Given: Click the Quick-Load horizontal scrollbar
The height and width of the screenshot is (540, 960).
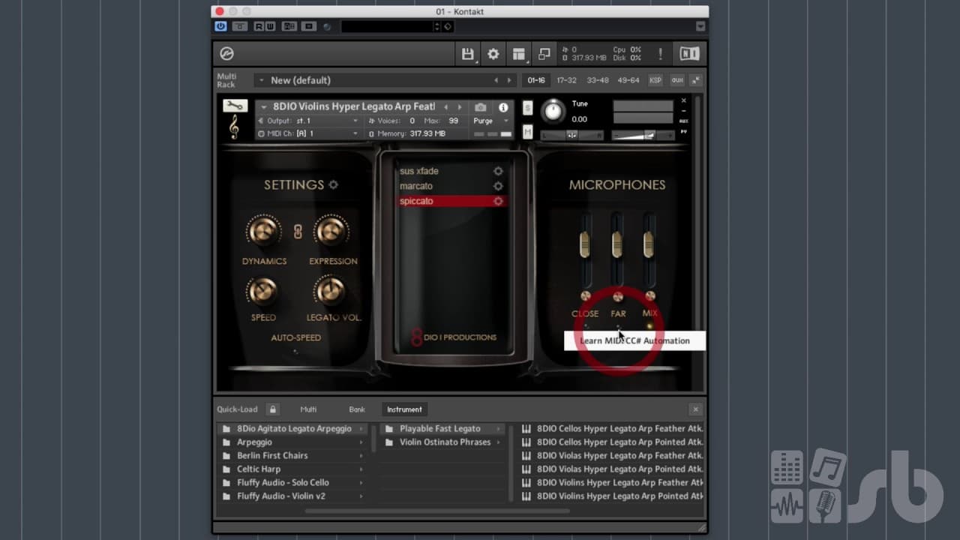Looking at the screenshot, I should tap(437, 511).
